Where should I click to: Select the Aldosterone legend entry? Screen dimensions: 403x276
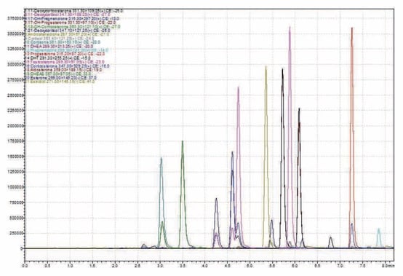[63, 70]
